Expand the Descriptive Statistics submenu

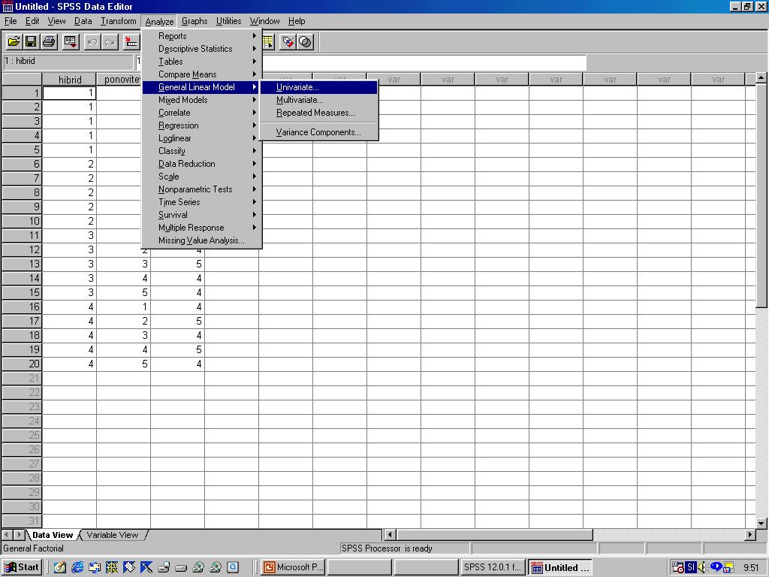(x=201, y=49)
